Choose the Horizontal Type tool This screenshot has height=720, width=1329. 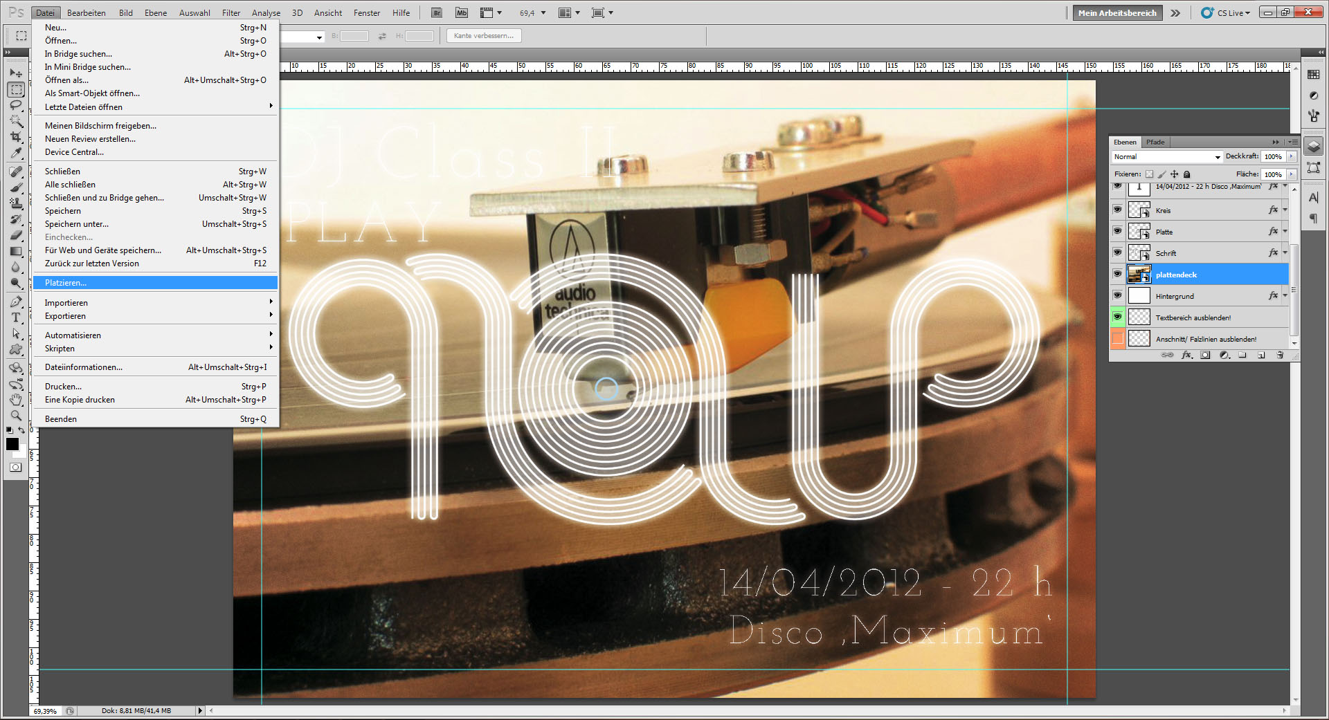pos(16,317)
